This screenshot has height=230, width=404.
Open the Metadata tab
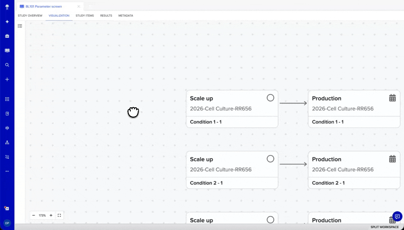click(x=126, y=16)
